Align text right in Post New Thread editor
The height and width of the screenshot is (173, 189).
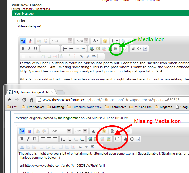(x=56, y=49)
